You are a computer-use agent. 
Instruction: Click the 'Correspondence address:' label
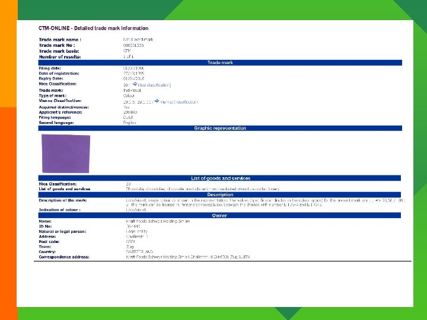64,257
